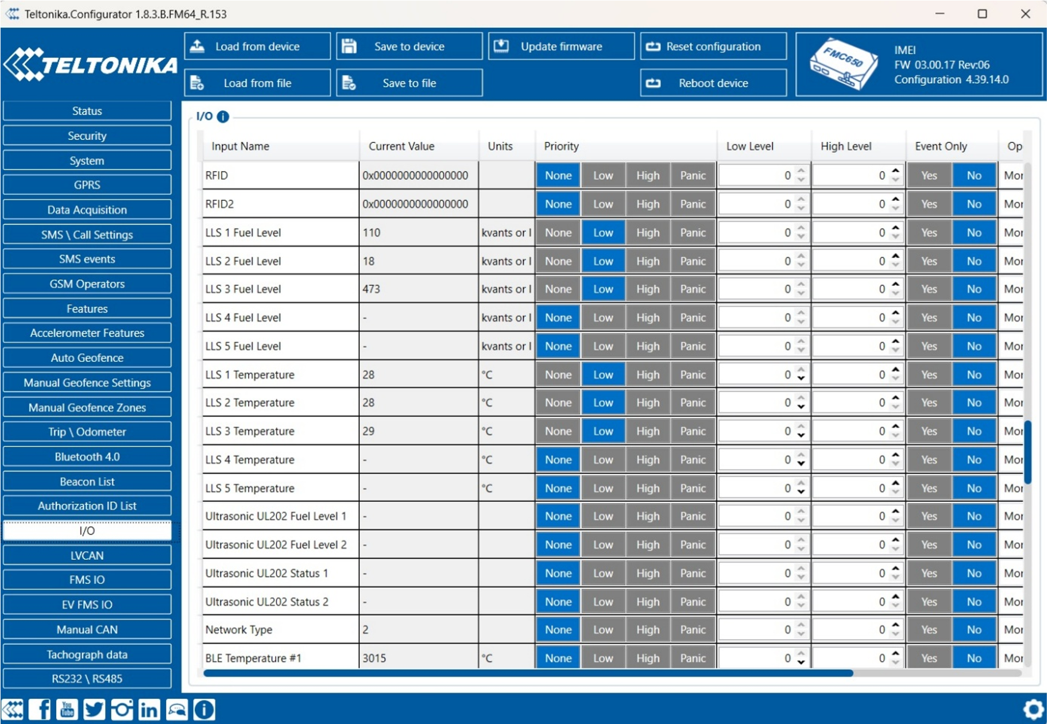Viewport: 1048px width, 724px height.
Task: Set LLS 4 Fuel Level priority to Low
Action: (603, 318)
